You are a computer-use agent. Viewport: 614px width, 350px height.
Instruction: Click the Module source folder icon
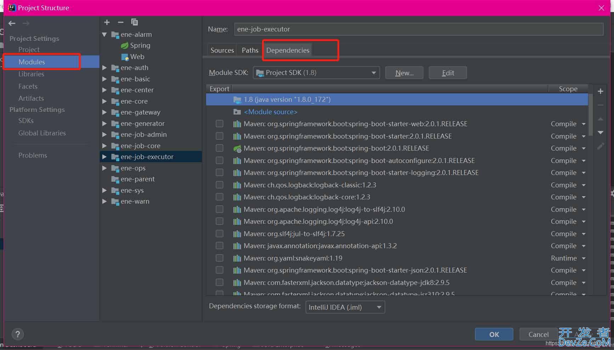[x=237, y=112]
